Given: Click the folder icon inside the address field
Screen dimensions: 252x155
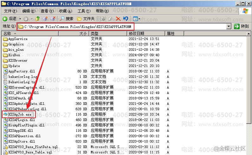Looking at the screenshot, I should pyautogui.click(x=21, y=27).
